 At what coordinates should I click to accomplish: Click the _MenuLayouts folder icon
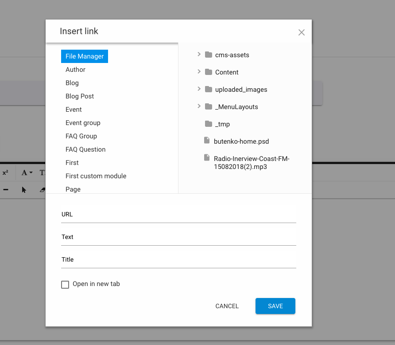tap(208, 107)
